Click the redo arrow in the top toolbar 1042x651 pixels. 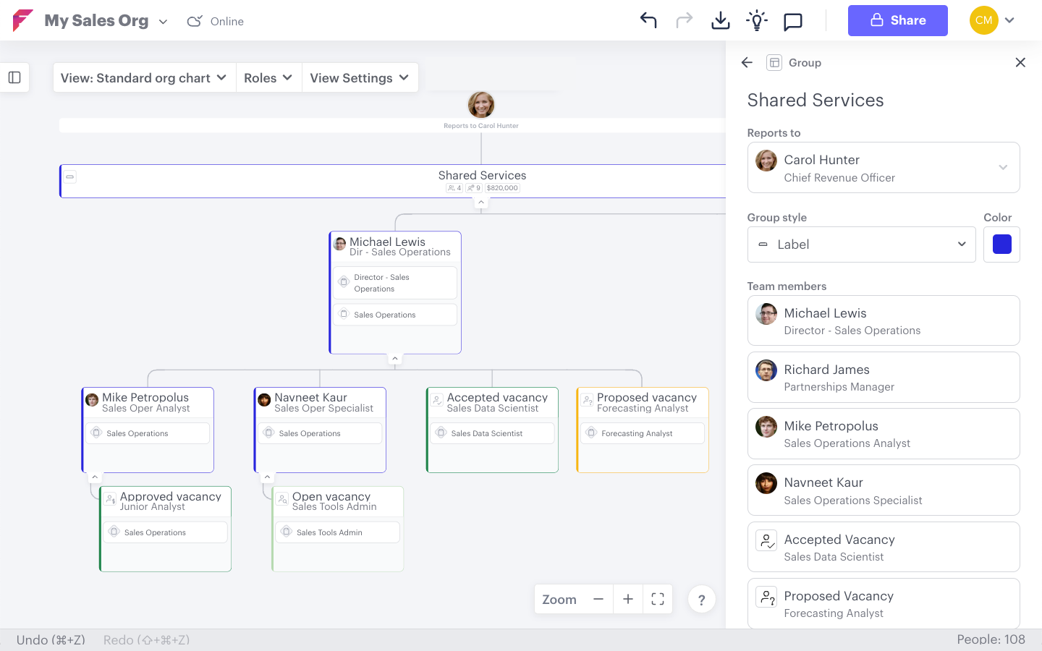click(685, 20)
